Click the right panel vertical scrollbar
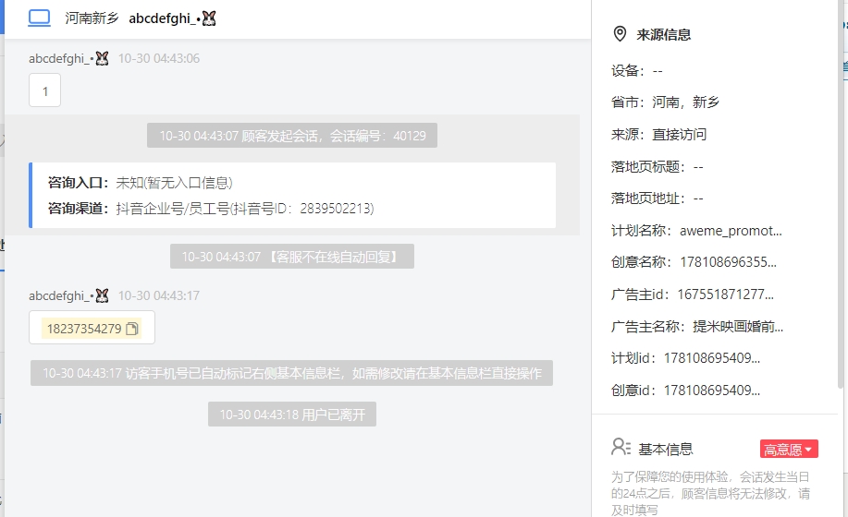This screenshot has height=517, width=848. (x=840, y=194)
